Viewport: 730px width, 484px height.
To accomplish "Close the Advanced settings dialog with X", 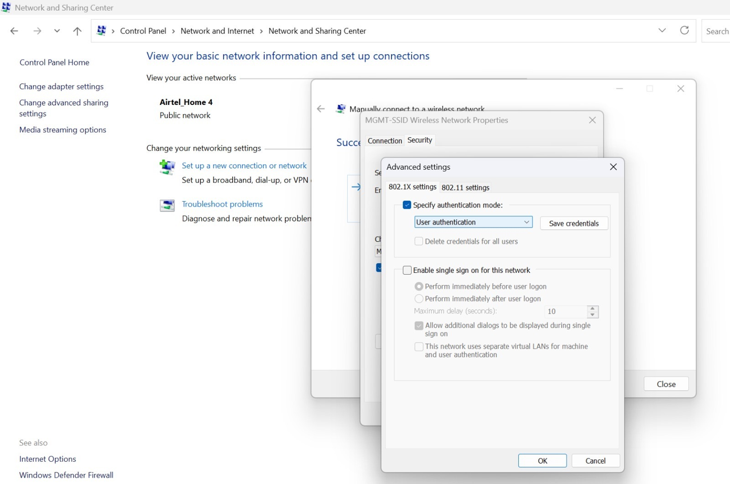I will 613,167.
